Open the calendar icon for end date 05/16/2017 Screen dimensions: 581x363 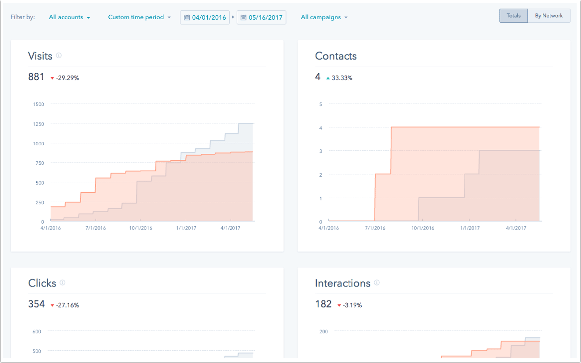click(x=243, y=18)
